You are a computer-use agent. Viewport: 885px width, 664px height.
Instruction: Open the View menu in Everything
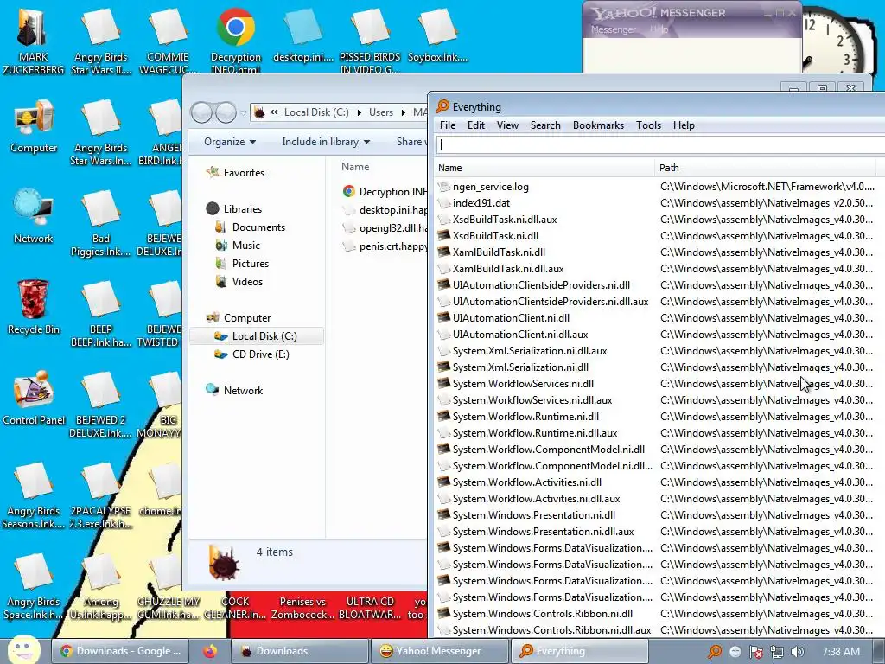[x=507, y=125]
